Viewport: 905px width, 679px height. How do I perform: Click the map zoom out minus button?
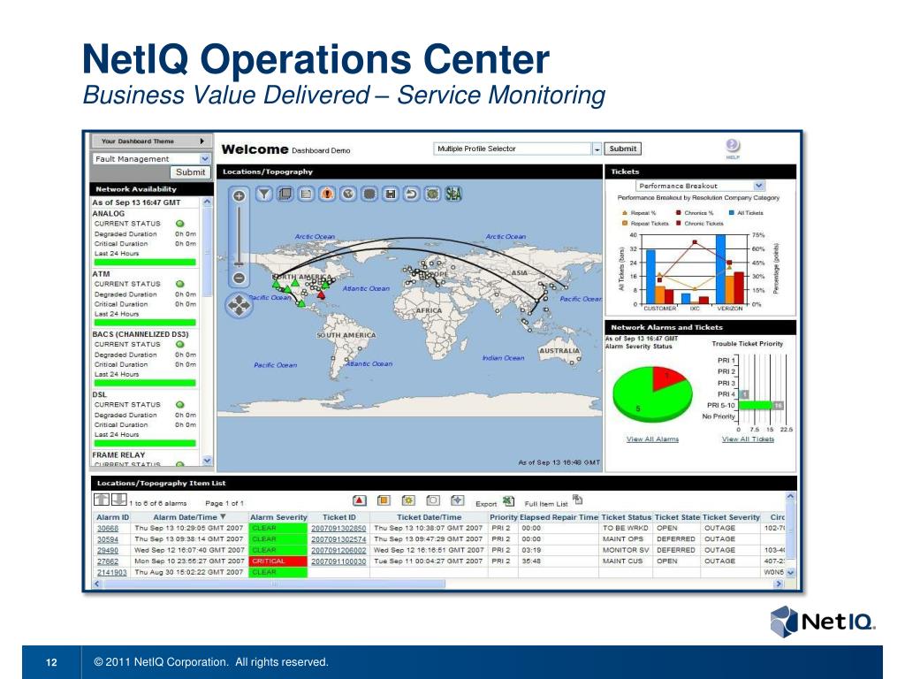239,278
